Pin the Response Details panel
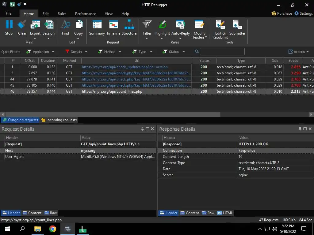Screen dimensions: 314x235 click(300, 129)
